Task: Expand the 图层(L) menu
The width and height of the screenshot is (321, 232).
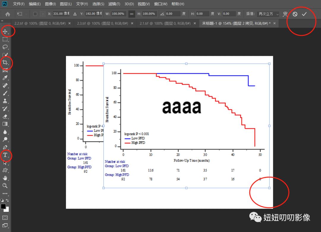Action: click(x=66, y=4)
